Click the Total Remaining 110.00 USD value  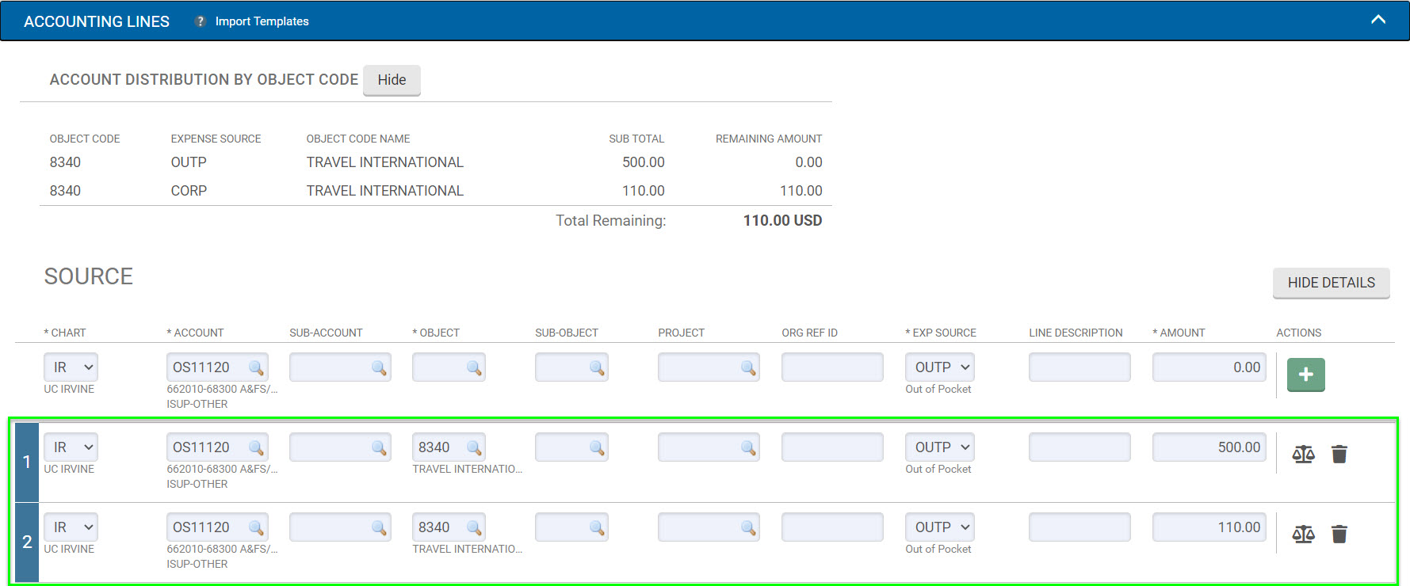[782, 221]
